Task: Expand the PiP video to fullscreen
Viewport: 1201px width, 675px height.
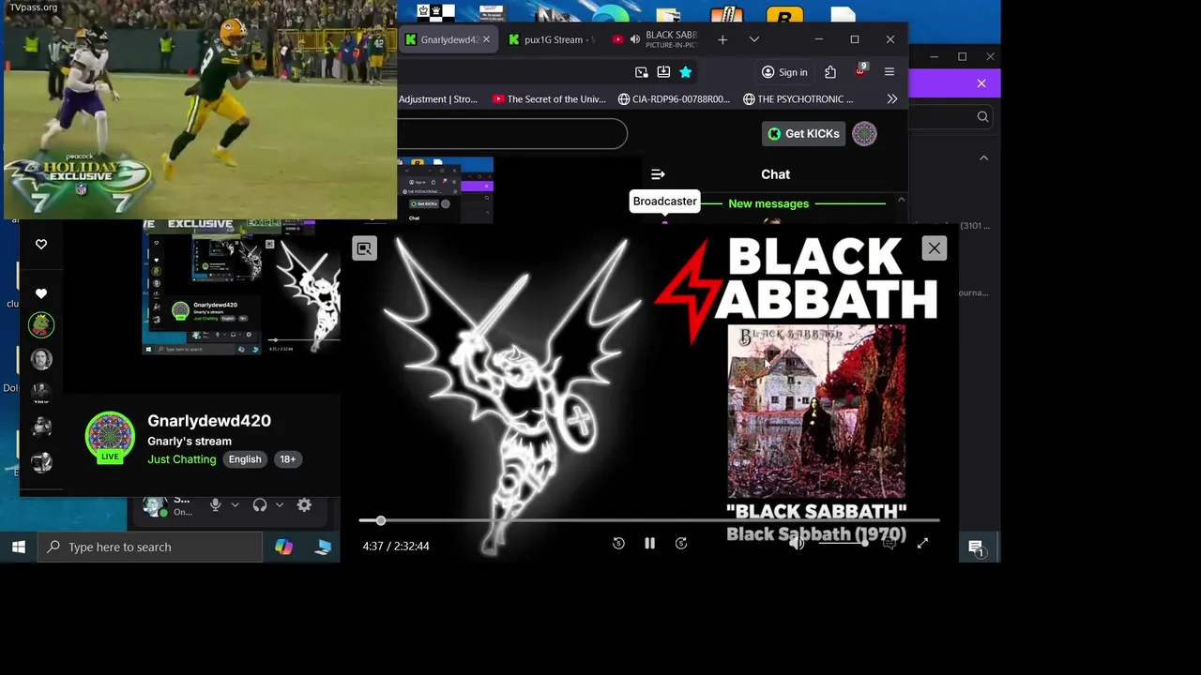Action: (x=922, y=544)
